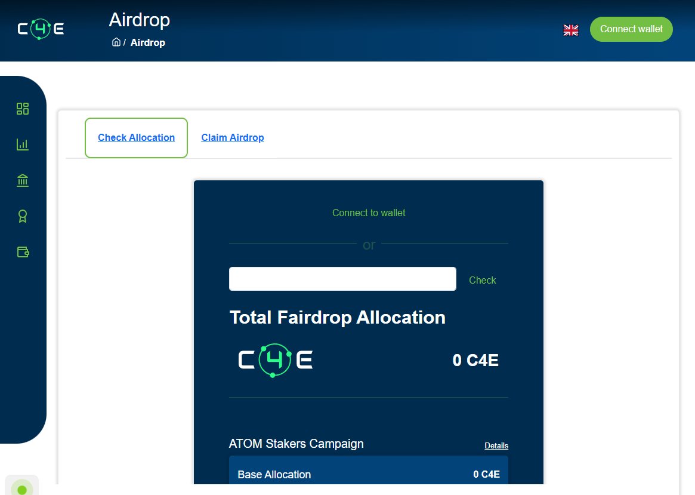695x495 pixels.
Task: Click the Total Fairdrop Allocation heading
Action: [x=337, y=318]
